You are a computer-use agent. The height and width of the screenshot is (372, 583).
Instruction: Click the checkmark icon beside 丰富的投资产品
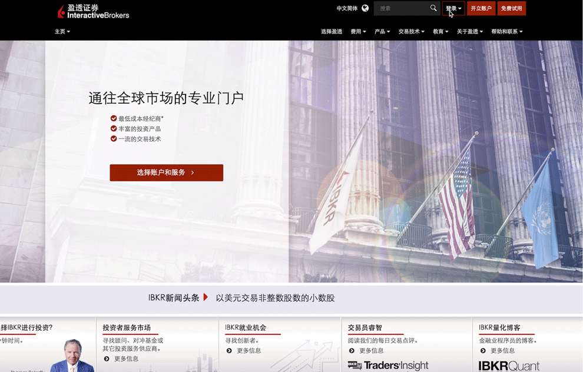(x=114, y=128)
